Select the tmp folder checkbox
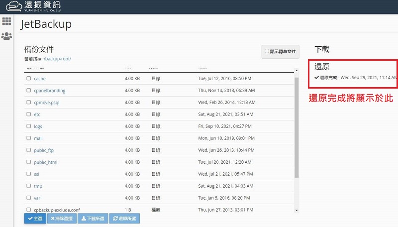The width and height of the screenshot is (398, 227). point(29,186)
